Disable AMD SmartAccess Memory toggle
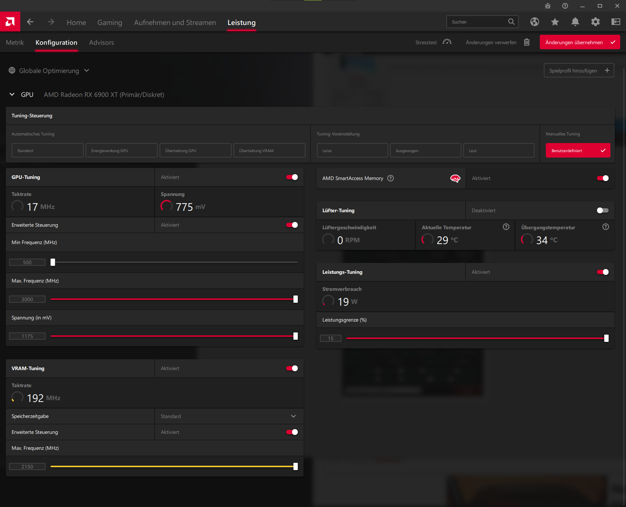 pyautogui.click(x=603, y=178)
